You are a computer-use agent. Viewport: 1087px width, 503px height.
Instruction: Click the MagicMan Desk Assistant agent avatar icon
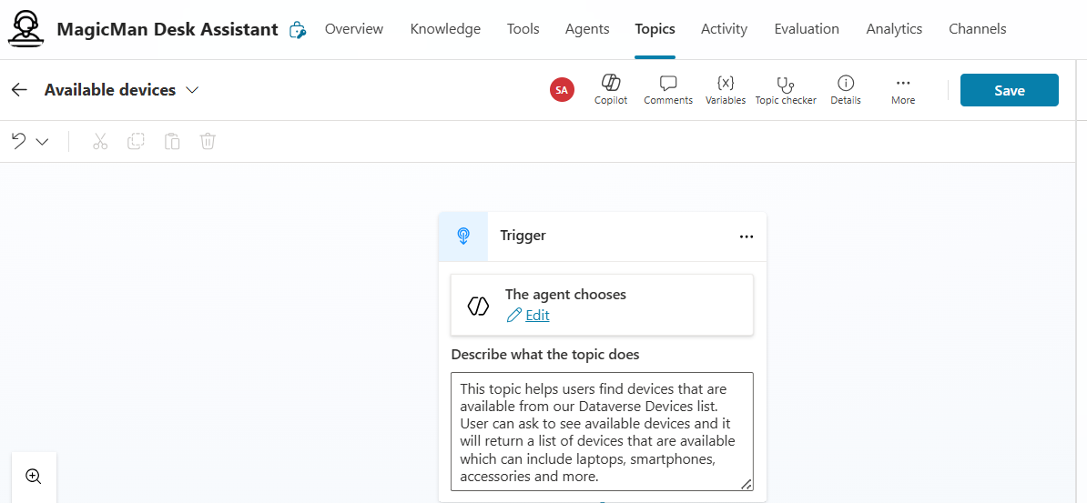(26, 29)
